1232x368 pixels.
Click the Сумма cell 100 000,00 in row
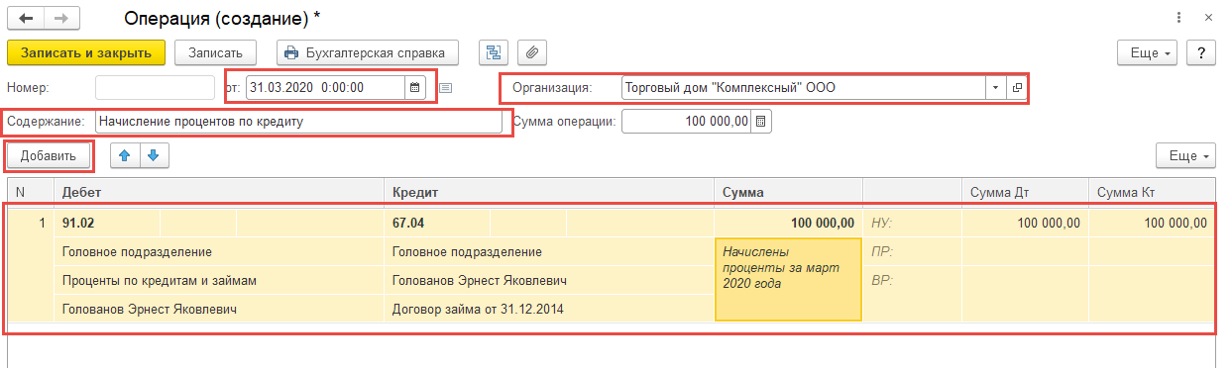pyautogui.click(x=788, y=224)
